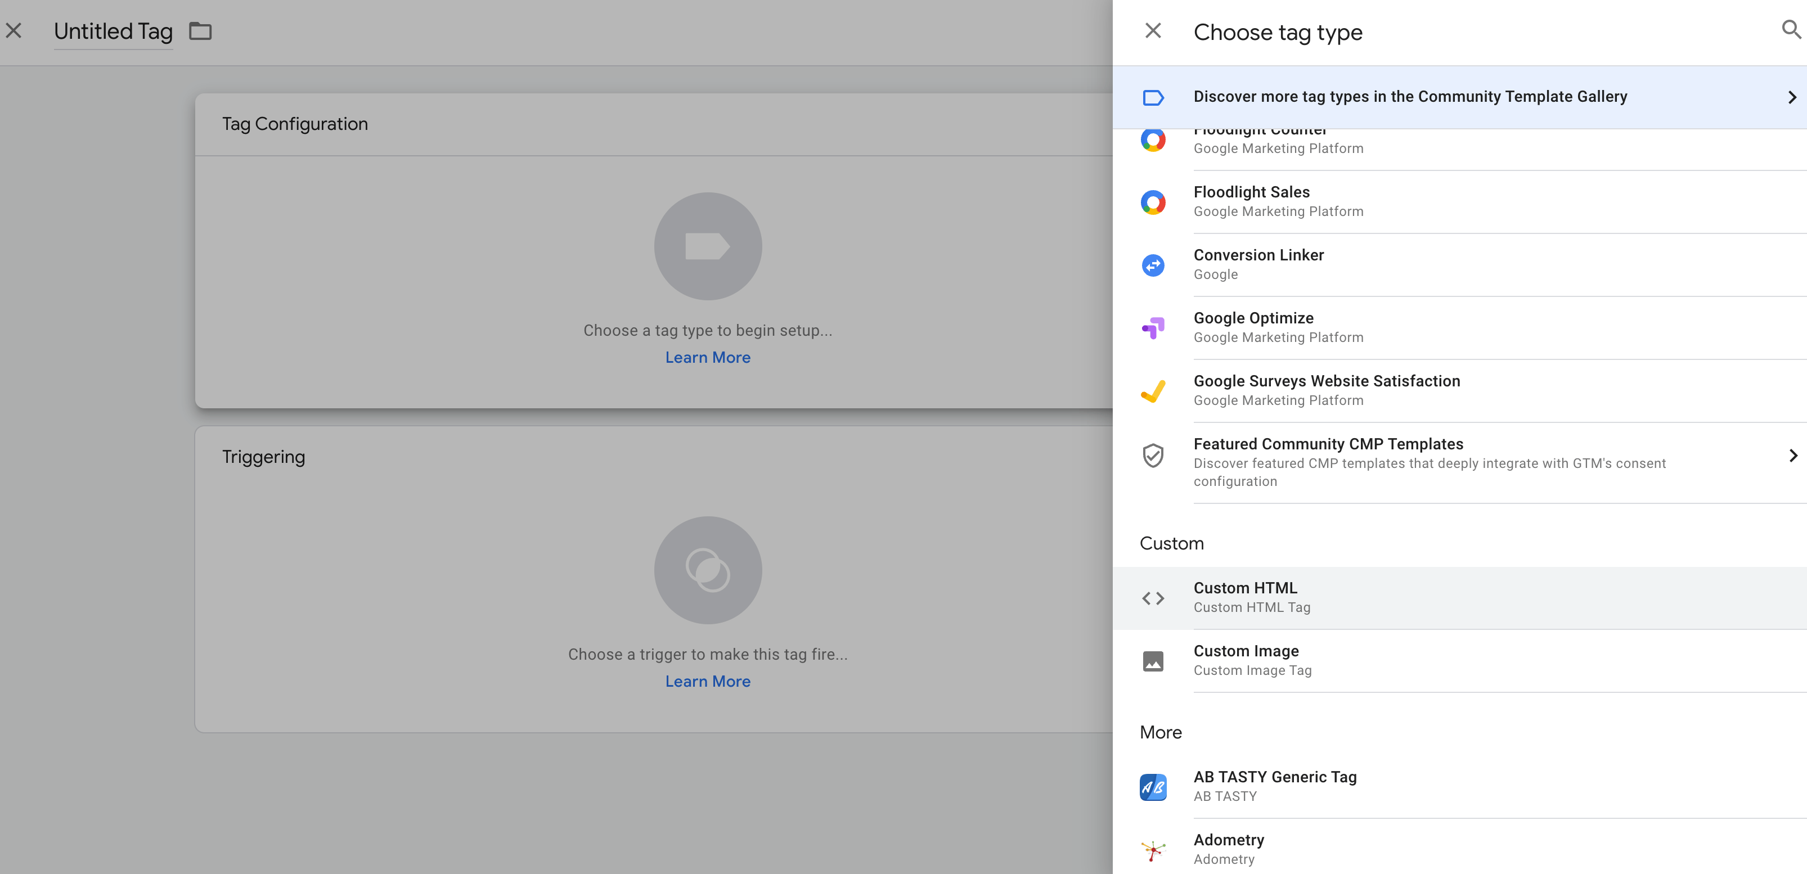
Task: Click Google Marketing Platform under Google Optimize
Action: point(1278,338)
